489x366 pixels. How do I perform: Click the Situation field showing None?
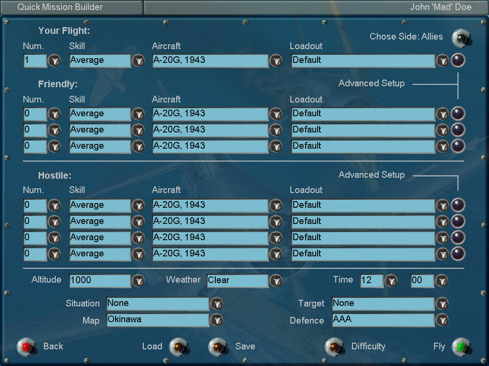point(158,304)
